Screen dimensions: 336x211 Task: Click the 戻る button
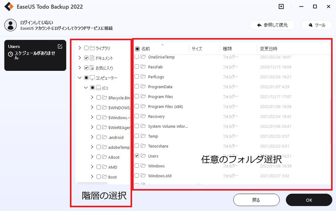(256, 200)
